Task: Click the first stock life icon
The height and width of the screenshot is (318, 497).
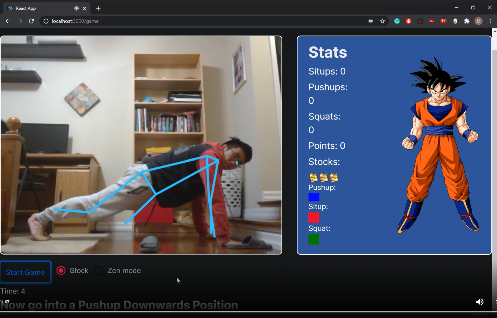Action: point(314,177)
